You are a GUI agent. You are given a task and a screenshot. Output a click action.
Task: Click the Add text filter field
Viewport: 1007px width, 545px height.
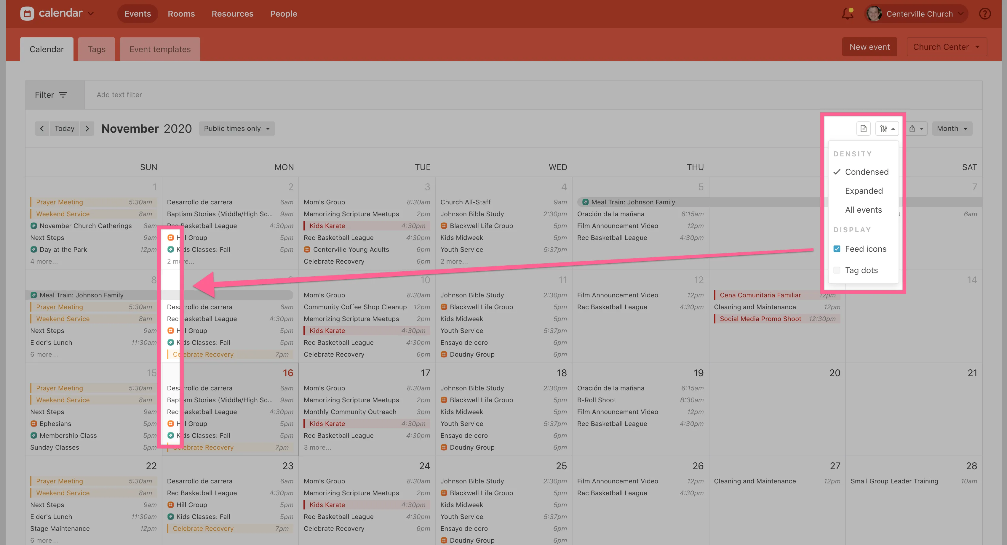(x=119, y=94)
